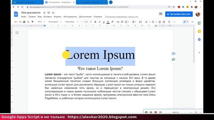Pause the screen recording
214x120 pixels.
(160, 112)
